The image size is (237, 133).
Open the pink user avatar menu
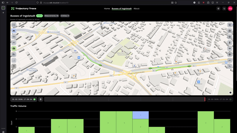coord(230,8)
